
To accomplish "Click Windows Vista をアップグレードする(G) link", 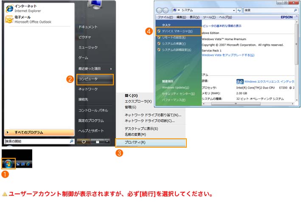I will point(228,55).
